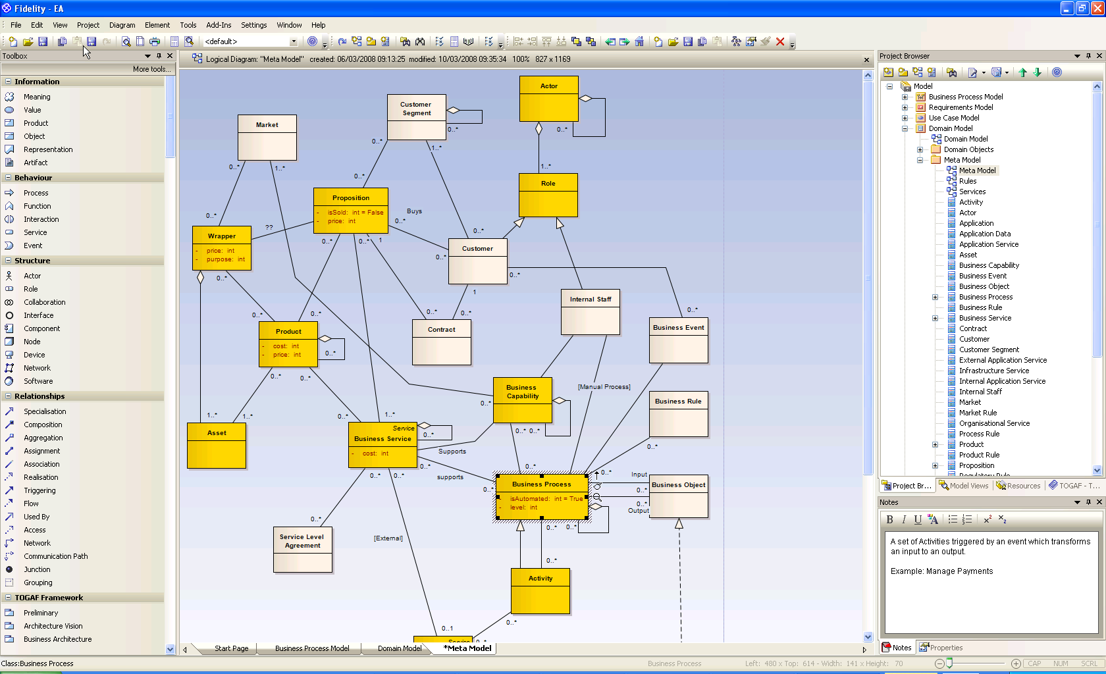This screenshot has height=674, width=1106.
Task: Toggle bold in the Notes toolbar
Action: coord(889,519)
